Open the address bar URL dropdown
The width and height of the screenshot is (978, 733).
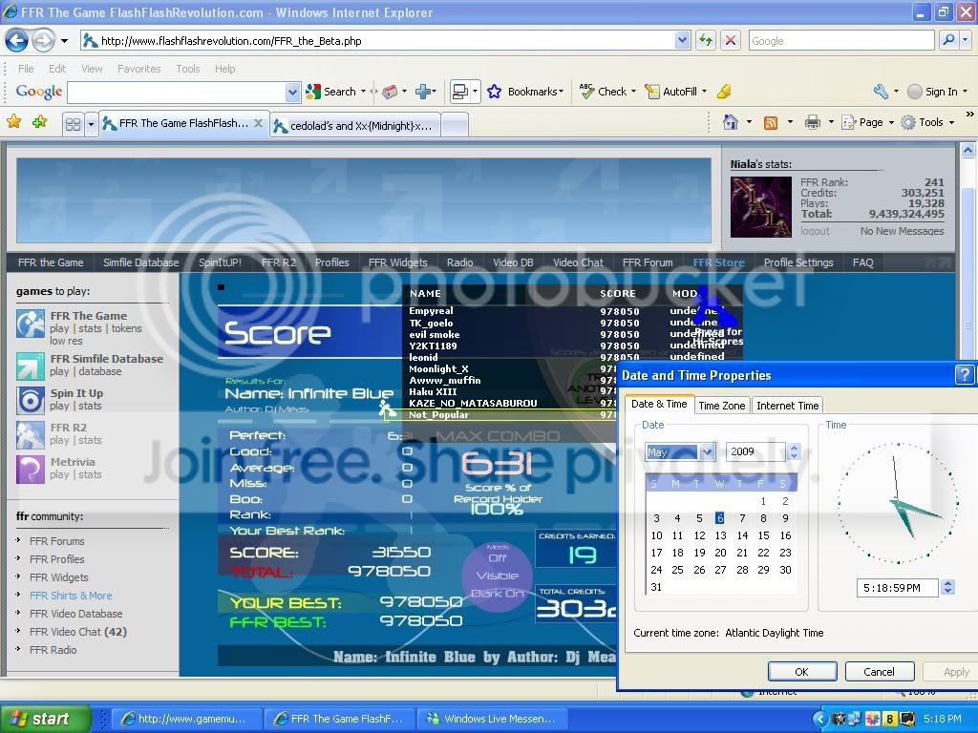682,40
